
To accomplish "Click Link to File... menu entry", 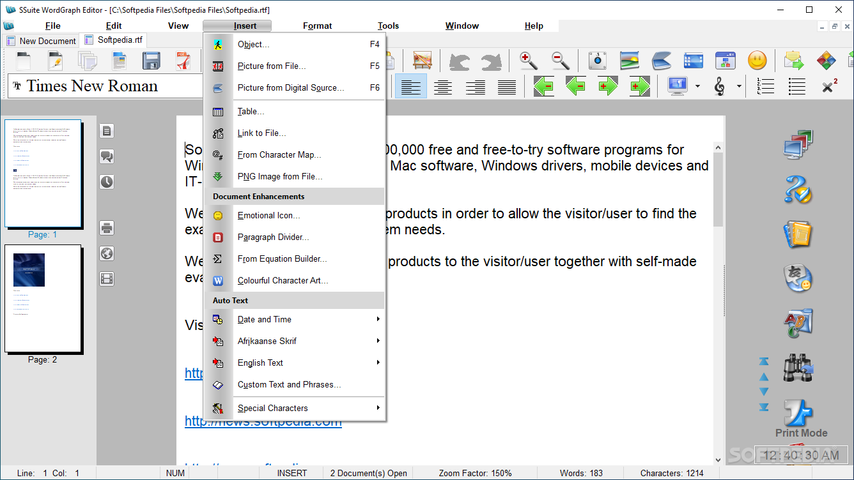I will [x=295, y=133].
